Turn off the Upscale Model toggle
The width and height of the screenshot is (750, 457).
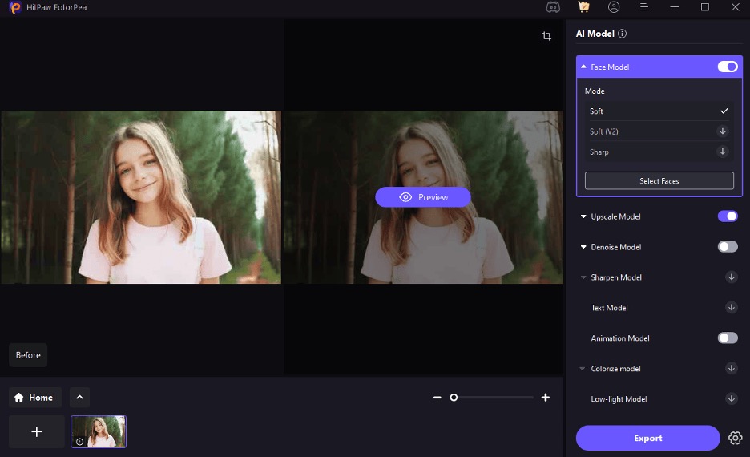(x=728, y=216)
